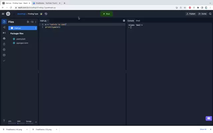Click the username link in breadcrumb
The width and height of the screenshot is (213, 133).
click(21, 14)
